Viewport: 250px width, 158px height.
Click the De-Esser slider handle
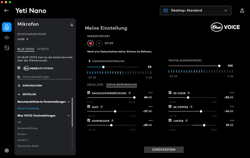188,98
